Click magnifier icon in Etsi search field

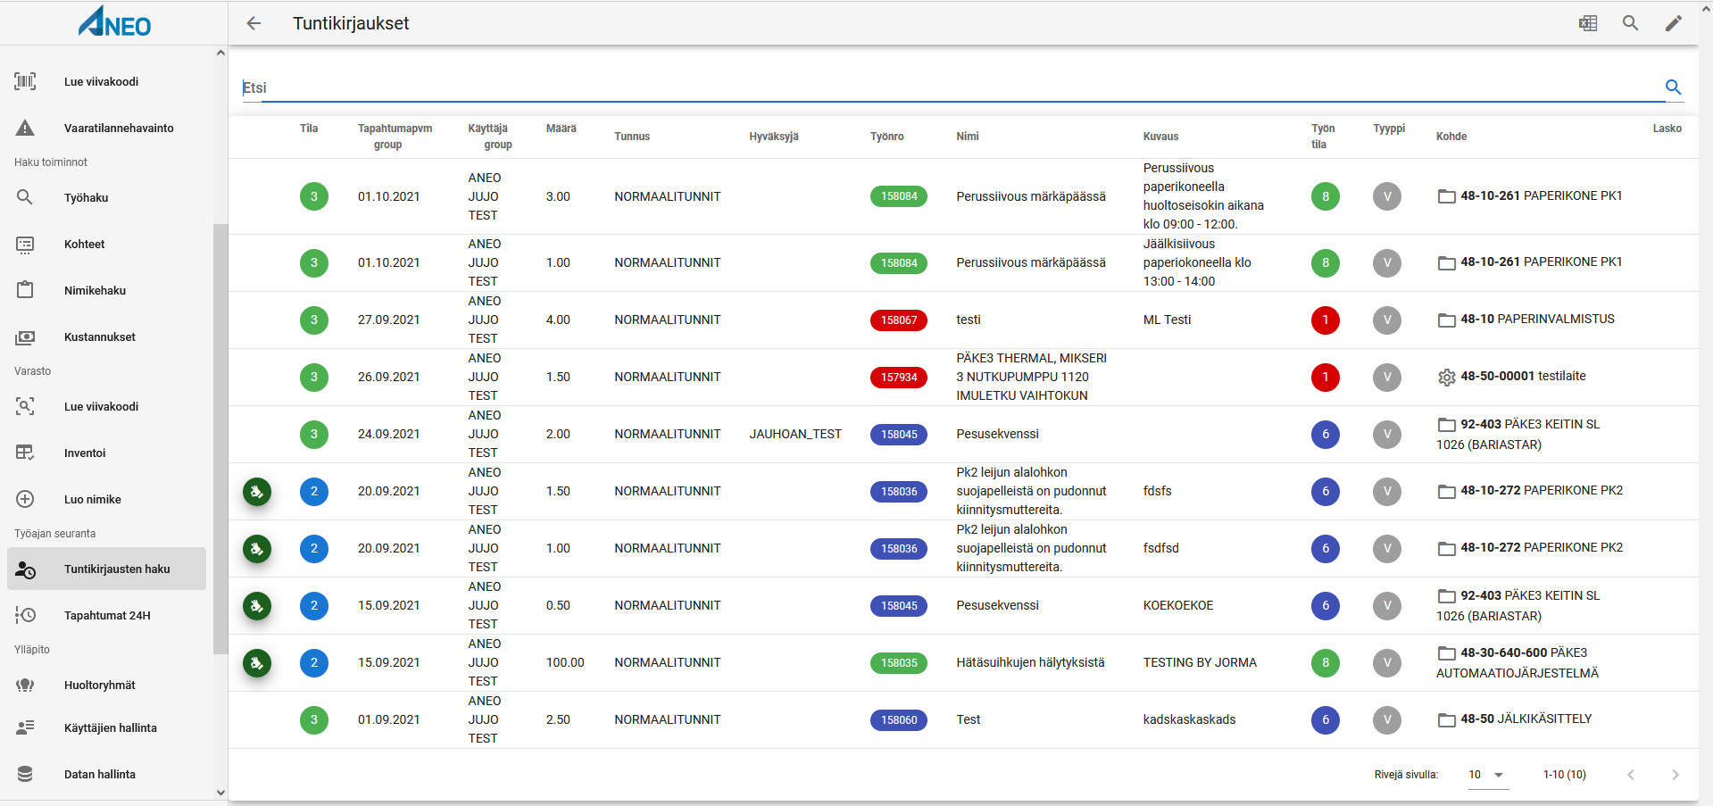[x=1674, y=87]
